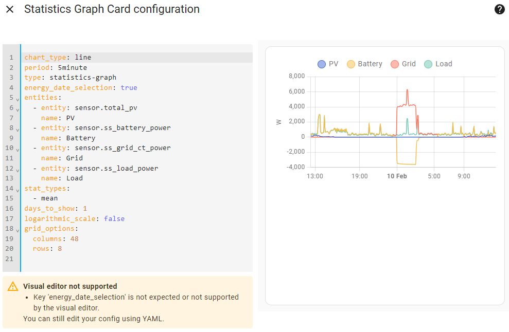Click the 'false' value of logarithmic_scale

[114, 218]
